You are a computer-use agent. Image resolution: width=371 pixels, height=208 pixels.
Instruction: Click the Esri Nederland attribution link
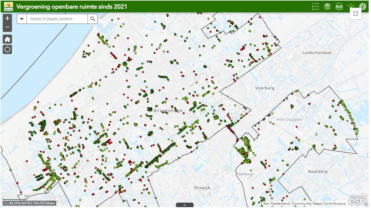[305, 203]
